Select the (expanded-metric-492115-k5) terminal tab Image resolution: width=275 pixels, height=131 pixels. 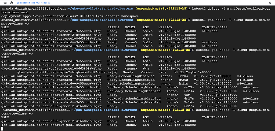point(32,3)
